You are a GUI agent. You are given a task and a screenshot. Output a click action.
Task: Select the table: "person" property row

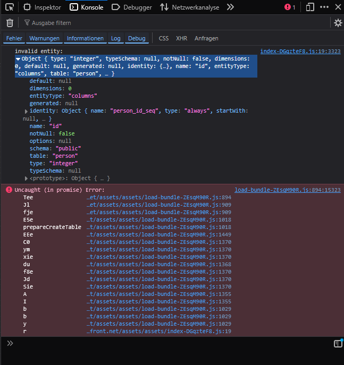coord(54,156)
